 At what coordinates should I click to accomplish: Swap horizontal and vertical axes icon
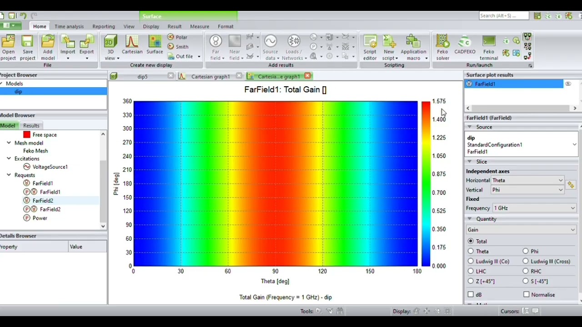click(x=571, y=185)
